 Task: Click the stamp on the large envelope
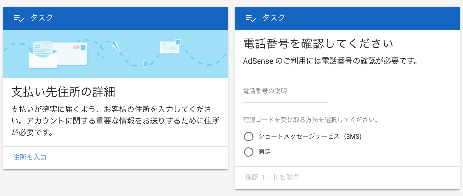[82, 47]
